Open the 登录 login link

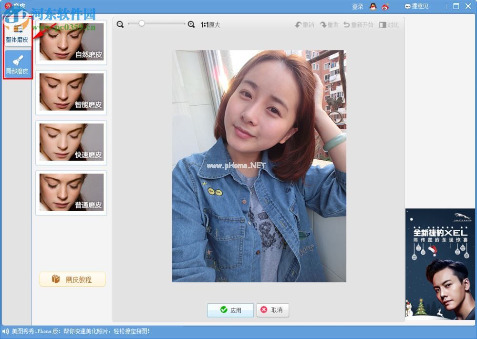[357, 6]
